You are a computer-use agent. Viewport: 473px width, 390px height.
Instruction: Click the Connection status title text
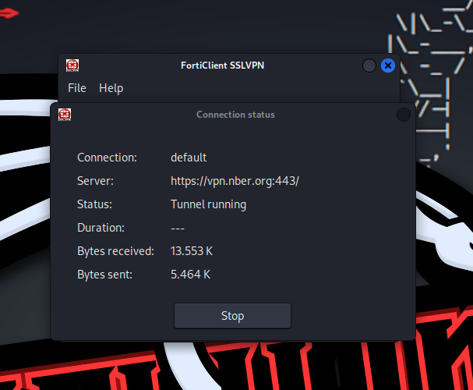[x=235, y=115]
